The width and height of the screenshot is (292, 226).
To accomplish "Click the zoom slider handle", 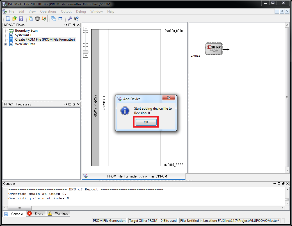I will click(85, 52).
